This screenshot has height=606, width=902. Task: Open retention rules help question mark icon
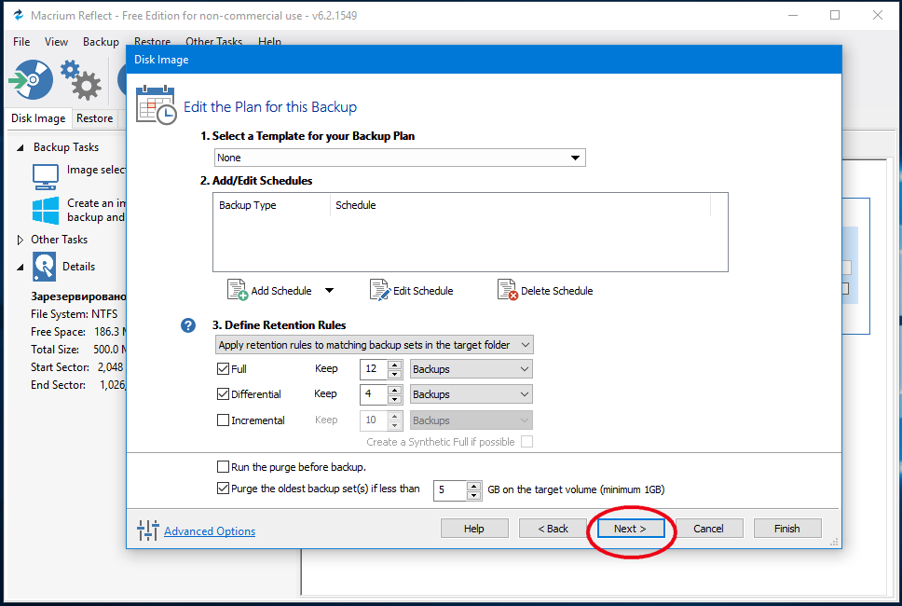coord(188,325)
